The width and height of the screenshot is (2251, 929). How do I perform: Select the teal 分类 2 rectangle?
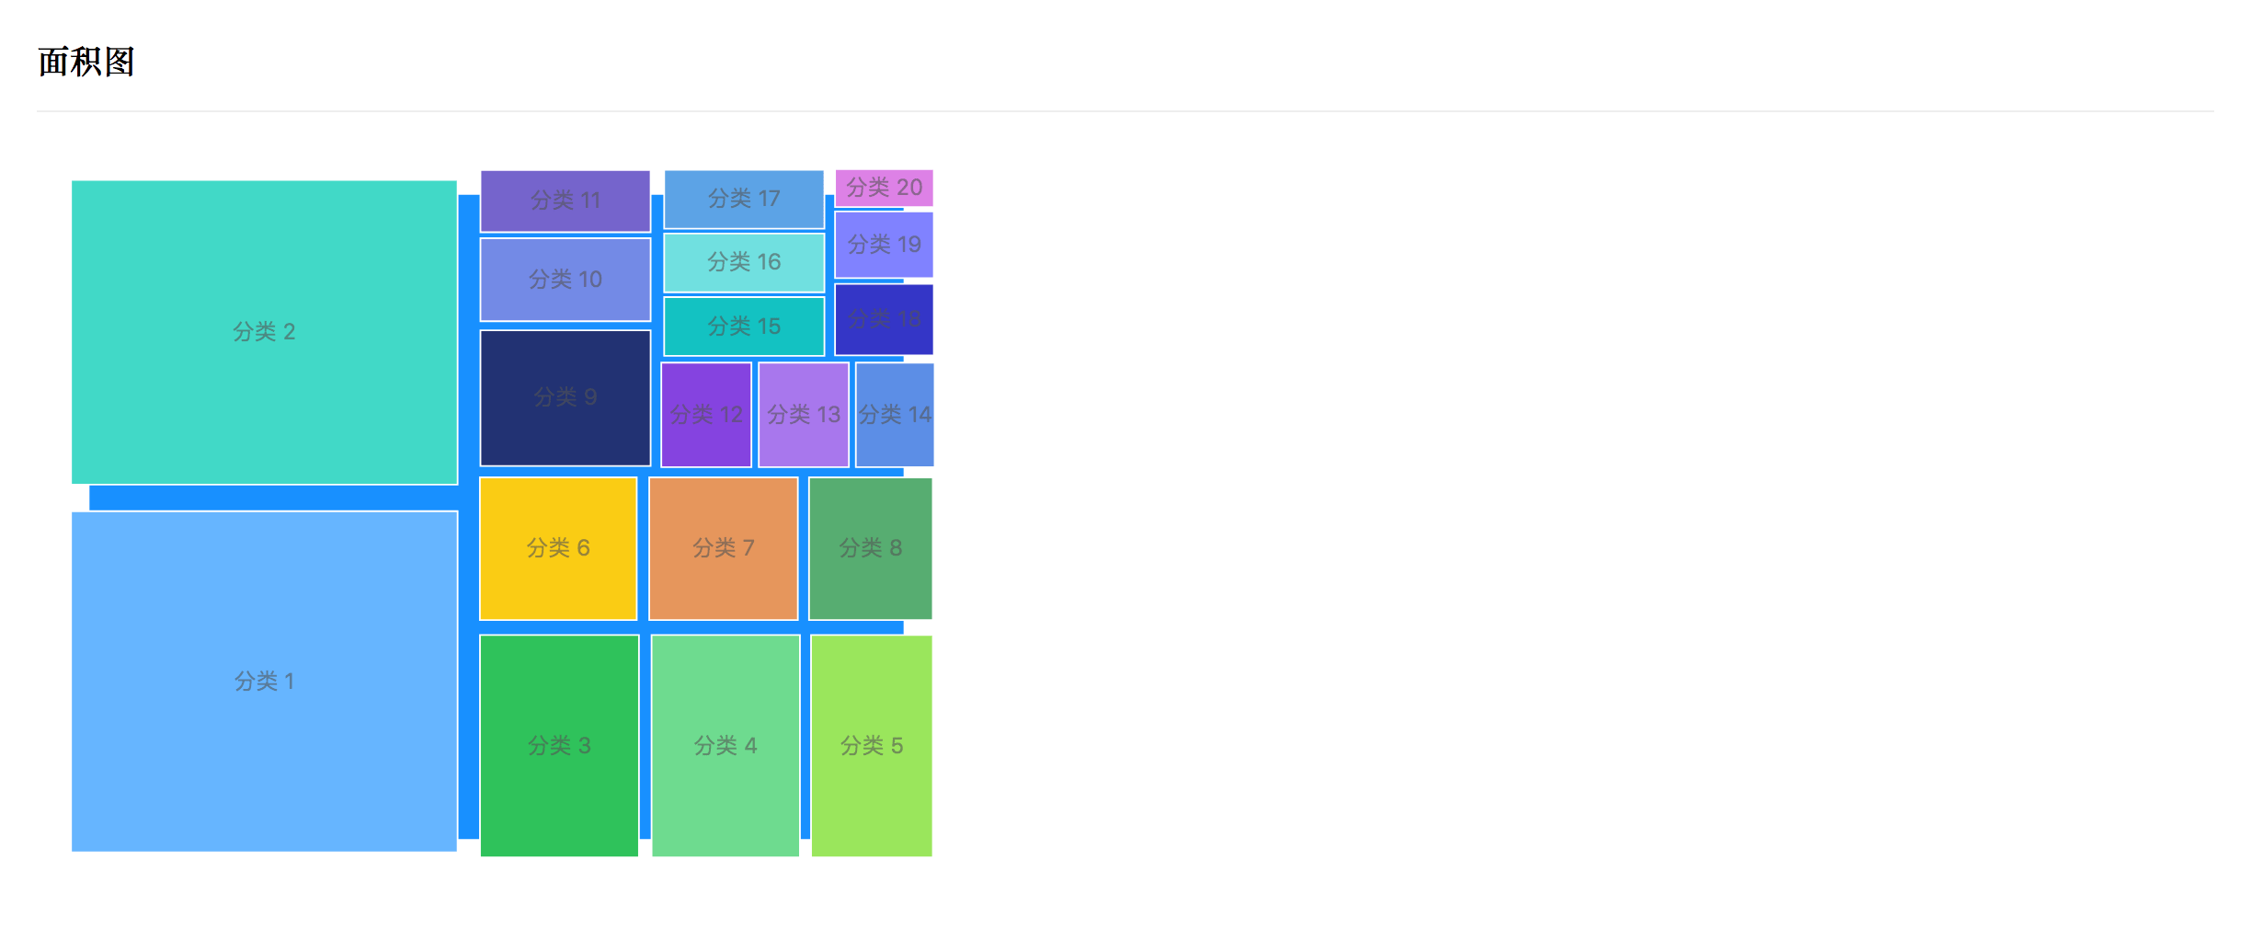[x=264, y=331]
